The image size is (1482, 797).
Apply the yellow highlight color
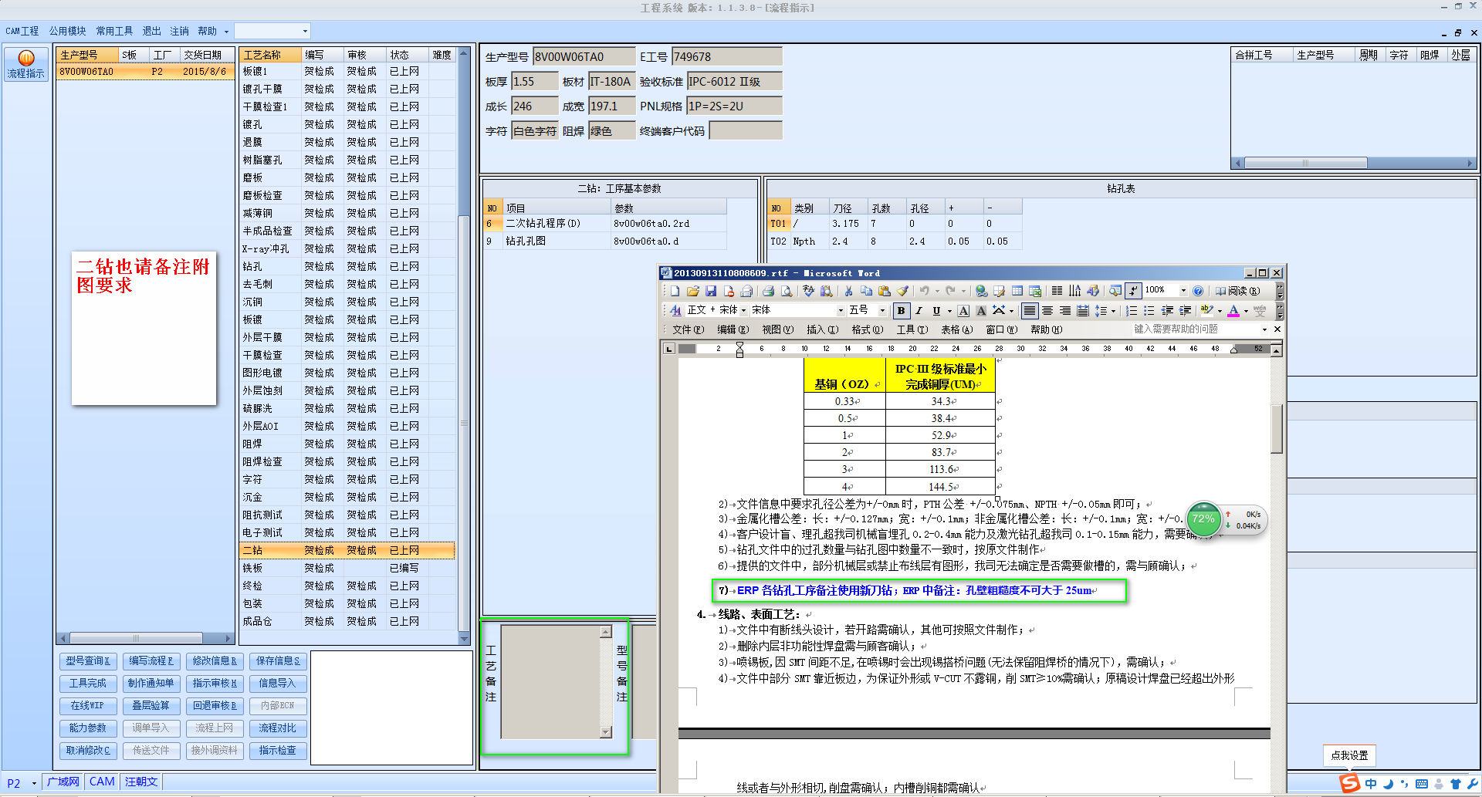(x=1207, y=310)
